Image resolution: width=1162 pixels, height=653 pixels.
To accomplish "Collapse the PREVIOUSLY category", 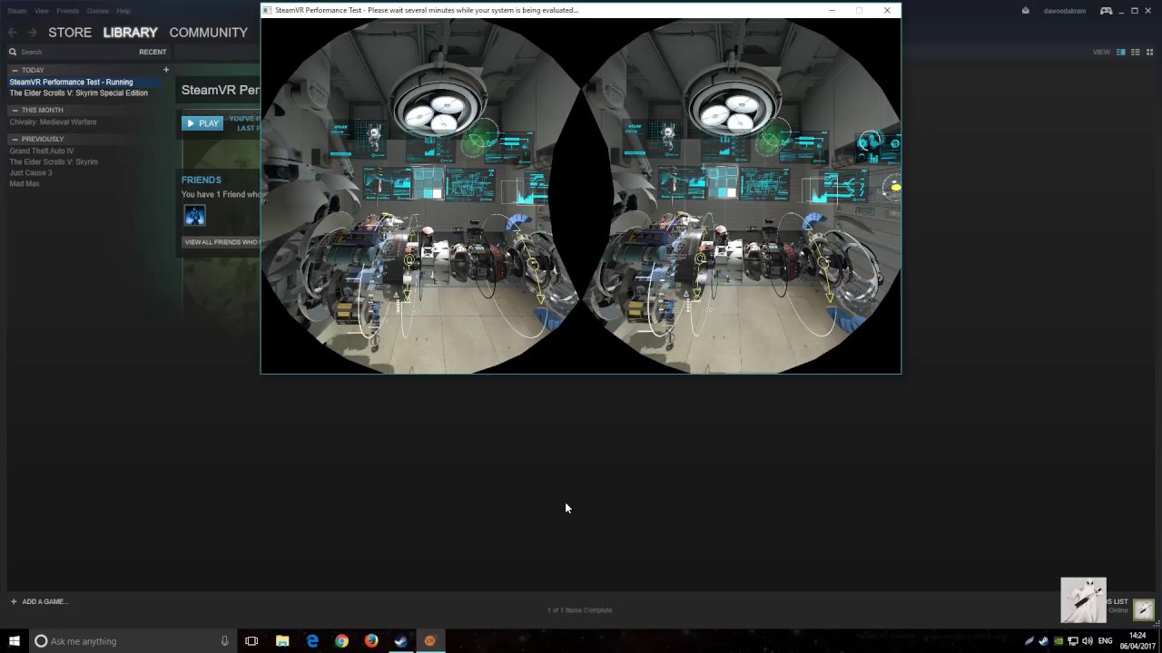I will coord(15,139).
